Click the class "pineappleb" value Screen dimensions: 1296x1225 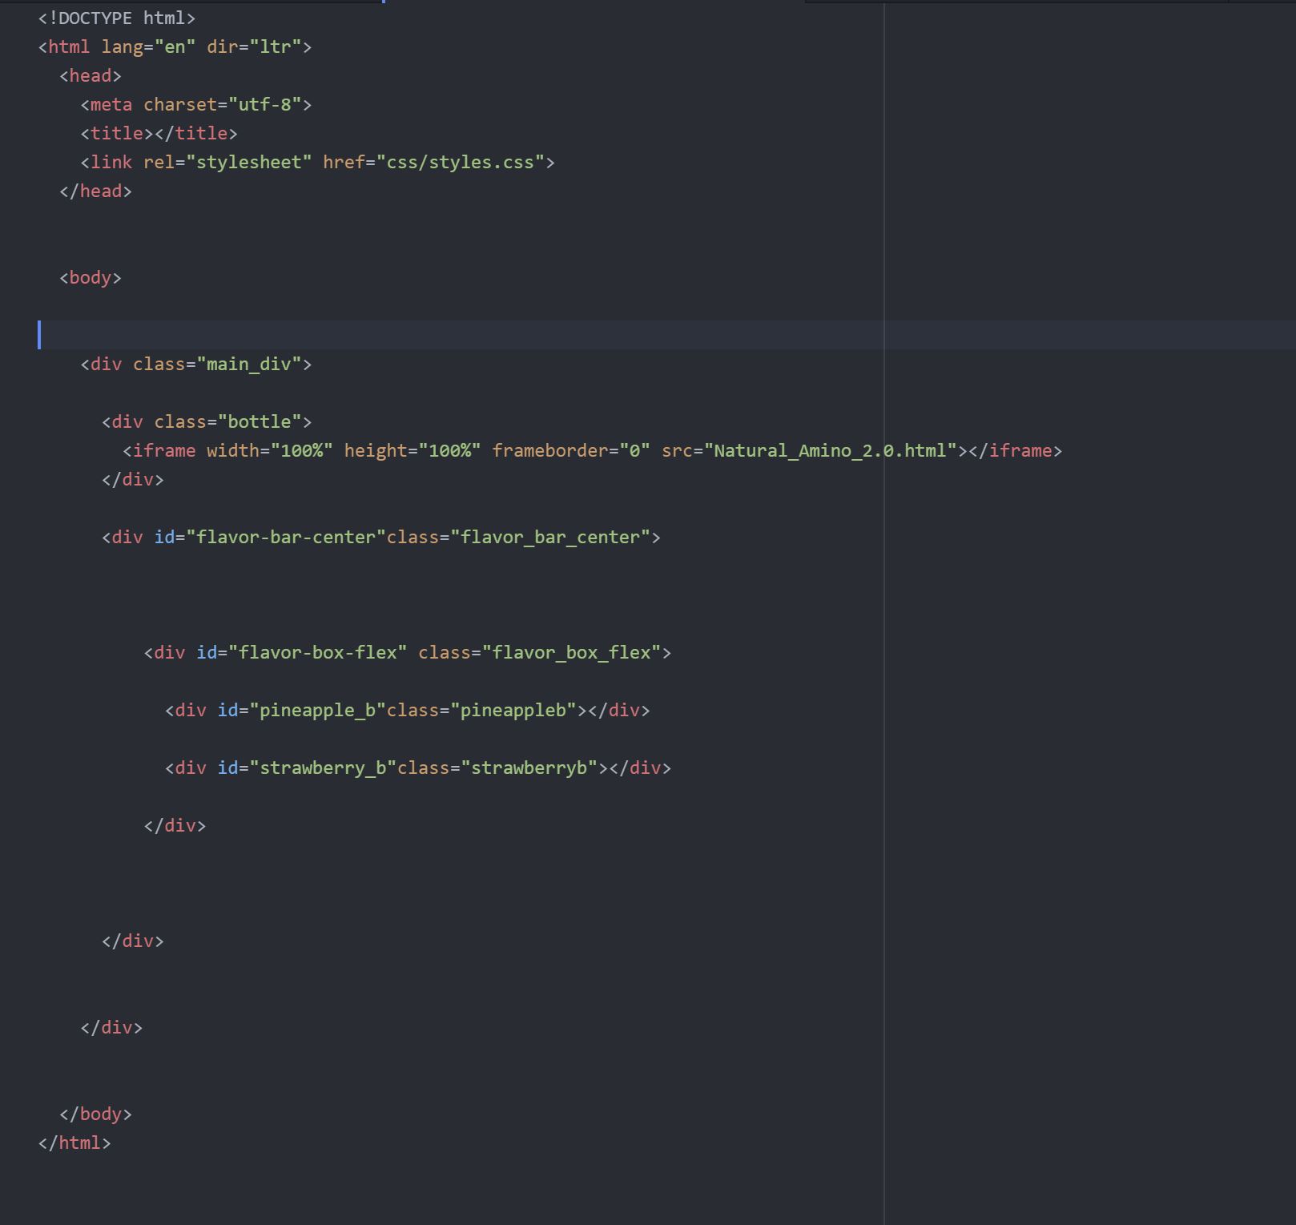click(513, 710)
